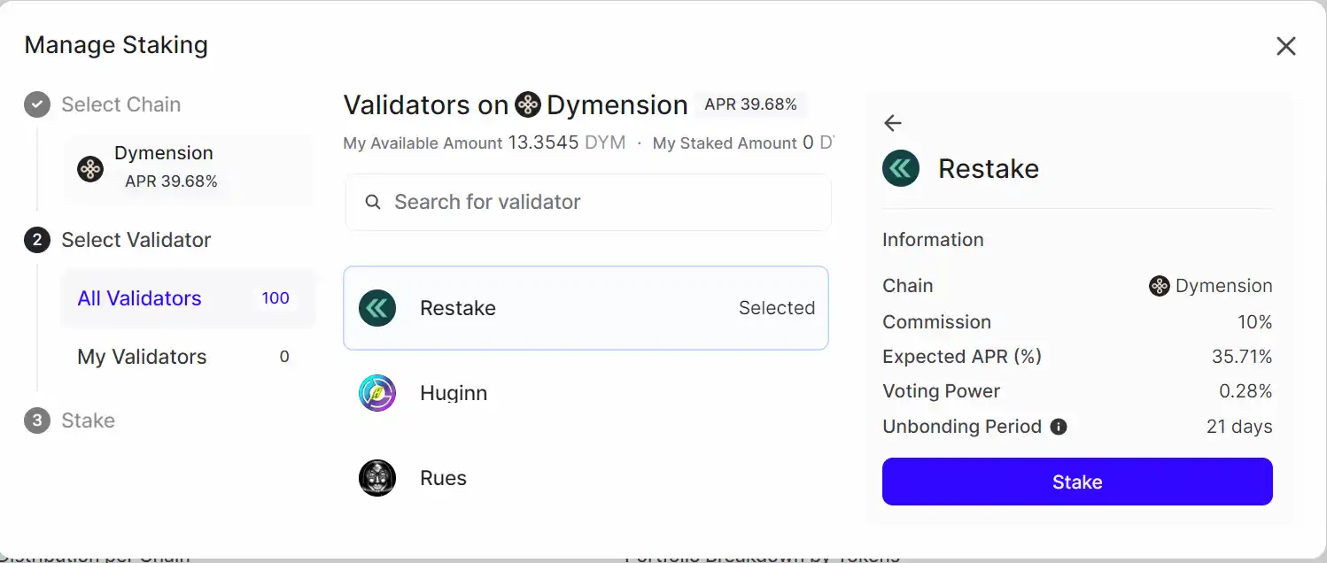Select the Restake entry marked Selected
The image size is (1327, 563).
tap(586, 307)
